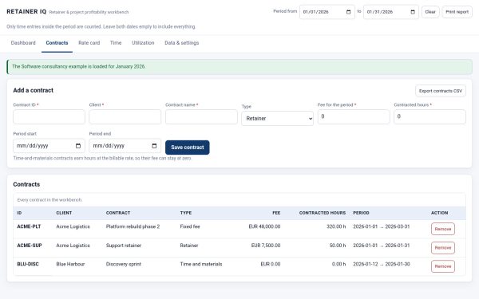479x299 pixels.
Task: Click the 320.00 h contracted hours value
Action: pyautogui.click(x=336, y=226)
